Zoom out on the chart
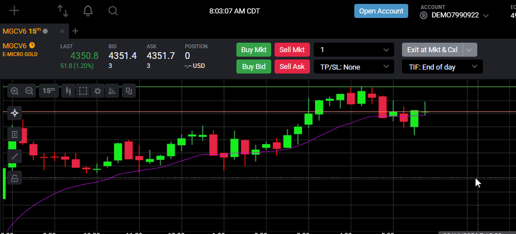The height and width of the screenshot is (234, 516). (29, 91)
